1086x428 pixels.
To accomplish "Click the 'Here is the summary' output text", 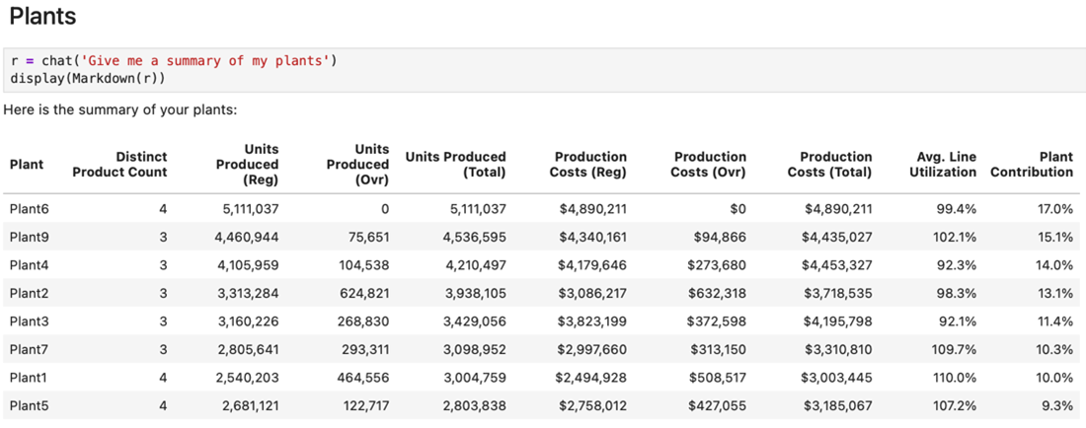I will coord(119,109).
